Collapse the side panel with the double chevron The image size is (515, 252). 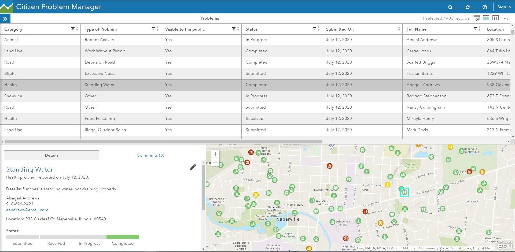coord(5,18)
